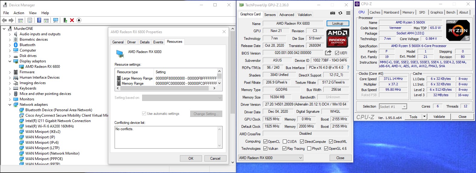Click Cancel in the Properties dialog
The width and height of the screenshot is (476, 173).
pos(215,158)
